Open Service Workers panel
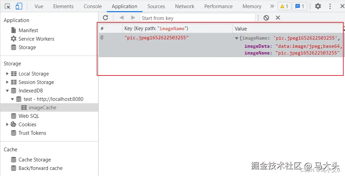Viewport: 345px width, 176px height. (36, 39)
